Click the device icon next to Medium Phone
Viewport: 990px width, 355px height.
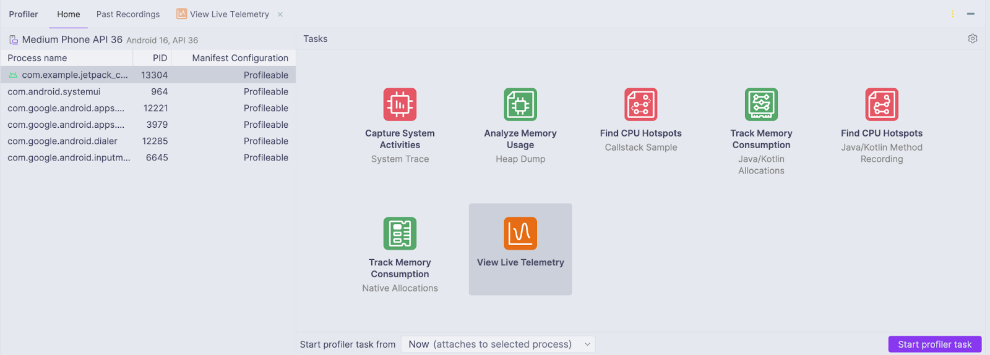point(14,40)
